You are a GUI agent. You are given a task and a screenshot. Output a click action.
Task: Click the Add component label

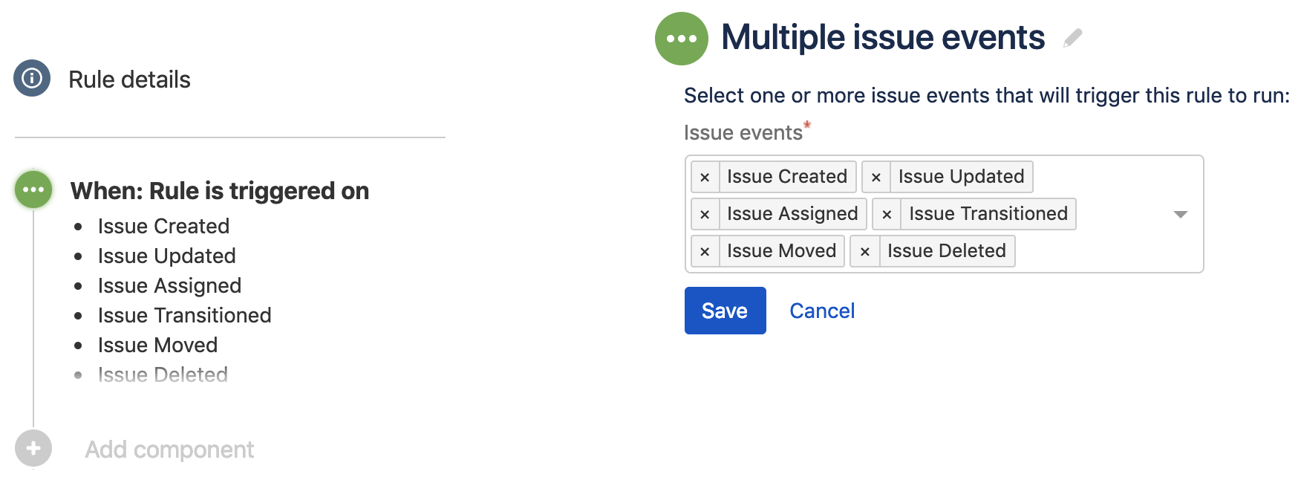[169, 450]
